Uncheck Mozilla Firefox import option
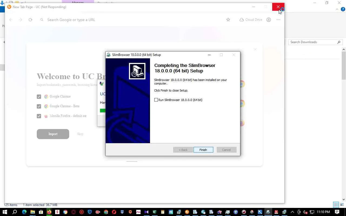 click(x=39, y=116)
